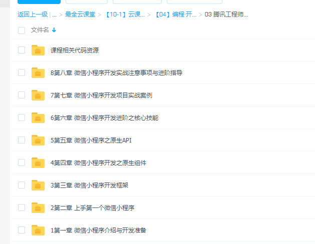Screen dimensions: 315x244
Task: Expand the collapsed breadcrumb ellipsis
Action: click(x=54, y=14)
